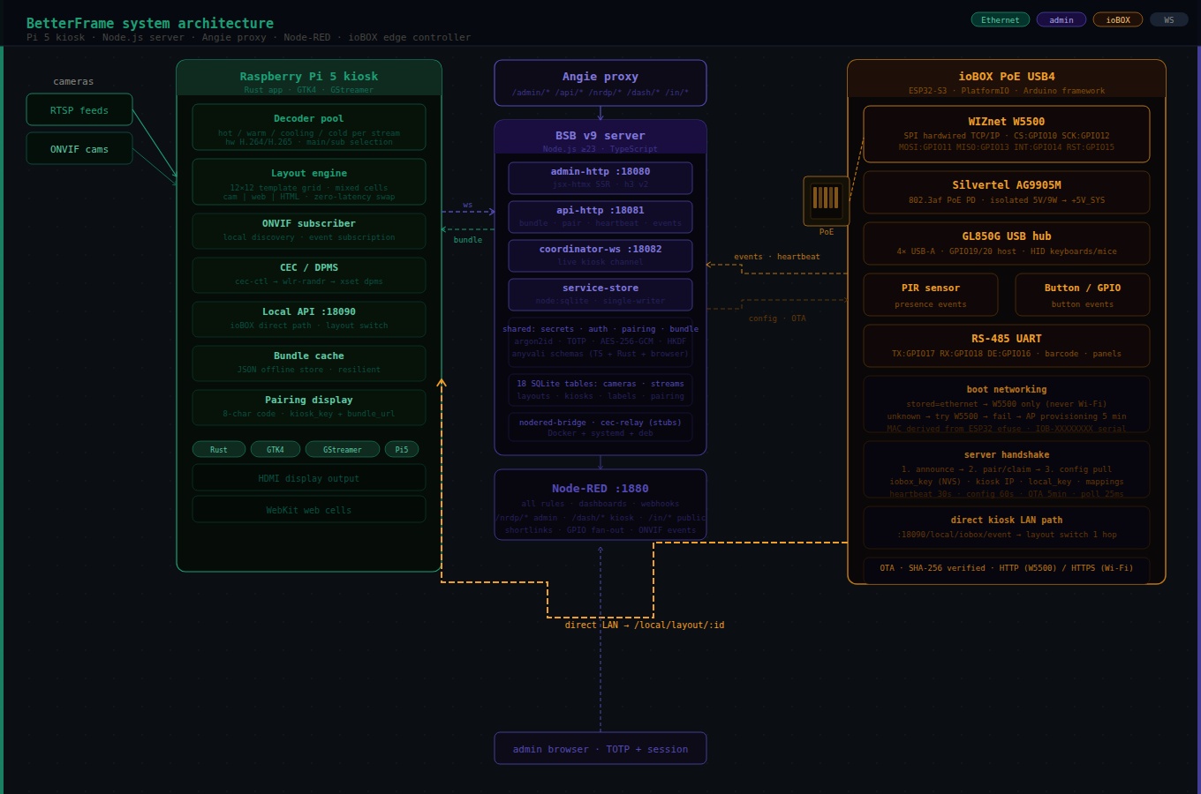Select the coordinator-ws :18082 service
The width and height of the screenshot is (1201, 794).
(x=600, y=256)
